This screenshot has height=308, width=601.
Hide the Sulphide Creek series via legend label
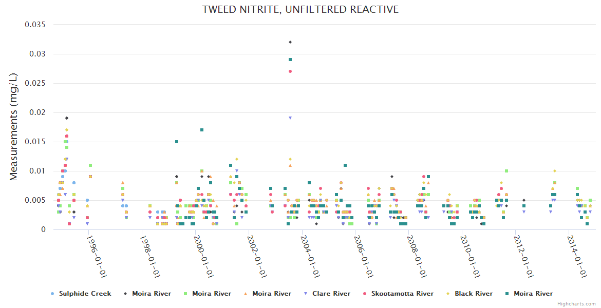click(85, 294)
